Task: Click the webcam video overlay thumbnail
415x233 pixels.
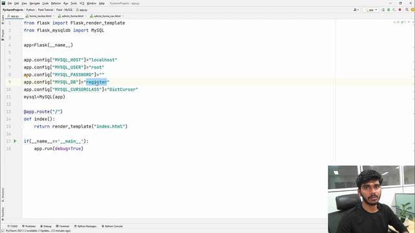Action: click(372, 199)
